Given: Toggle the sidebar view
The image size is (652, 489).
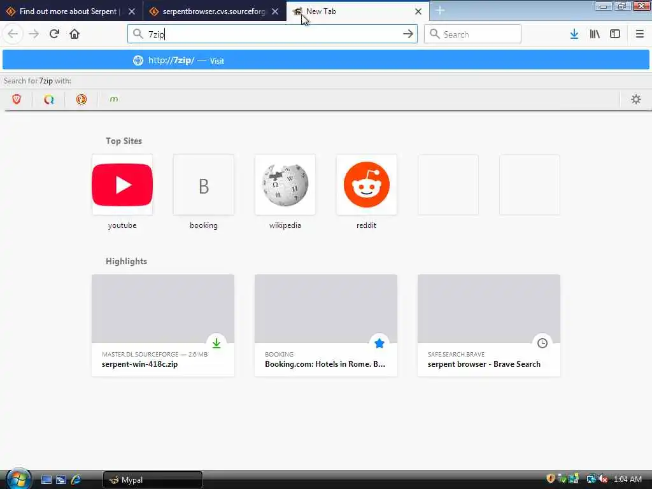Looking at the screenshot, I should coord(615,34).
